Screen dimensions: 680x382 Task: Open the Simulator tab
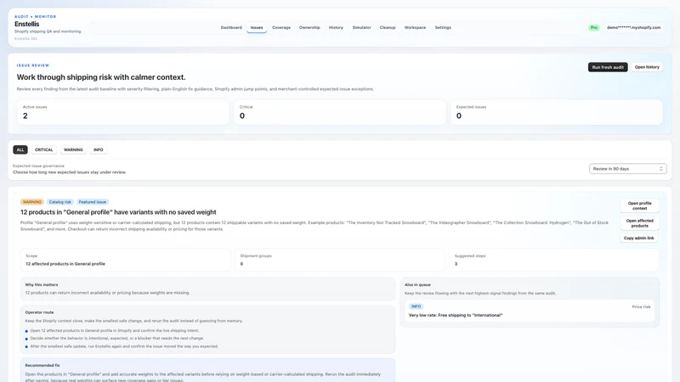click(x=362, y=27)
